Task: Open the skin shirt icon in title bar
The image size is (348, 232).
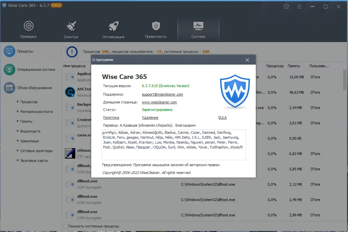Action: click(x=286, y=7)
